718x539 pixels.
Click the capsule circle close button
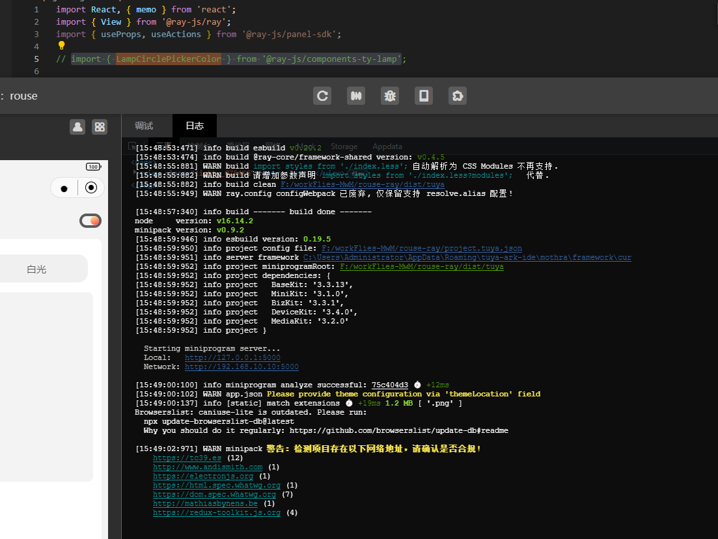coord(91,187)
